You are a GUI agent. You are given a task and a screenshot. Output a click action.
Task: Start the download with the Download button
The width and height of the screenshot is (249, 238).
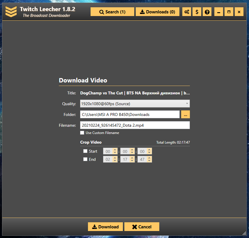(x=105, y=227)
